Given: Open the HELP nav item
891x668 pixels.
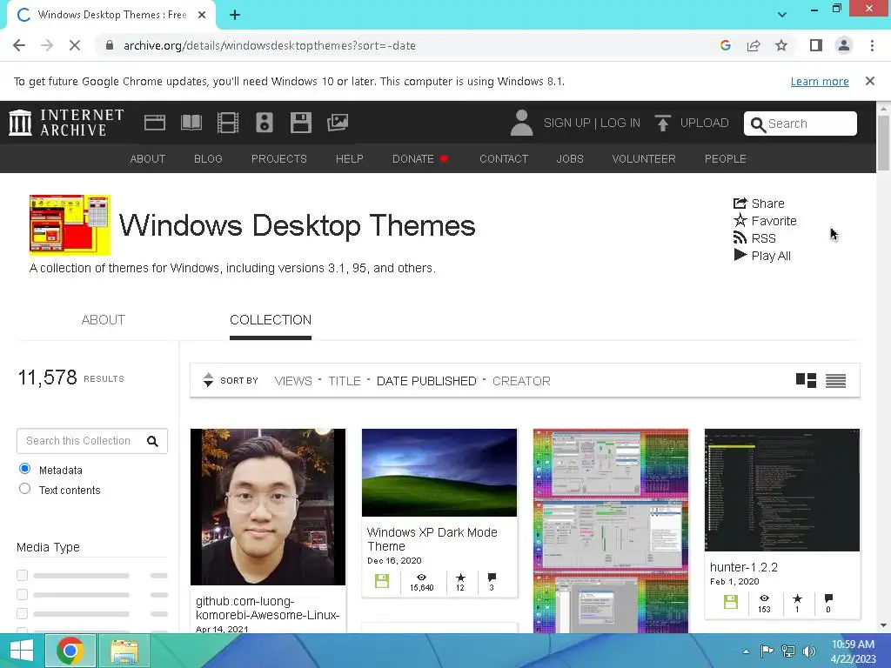Looking at the screenshot, I should tap(350, 159).
